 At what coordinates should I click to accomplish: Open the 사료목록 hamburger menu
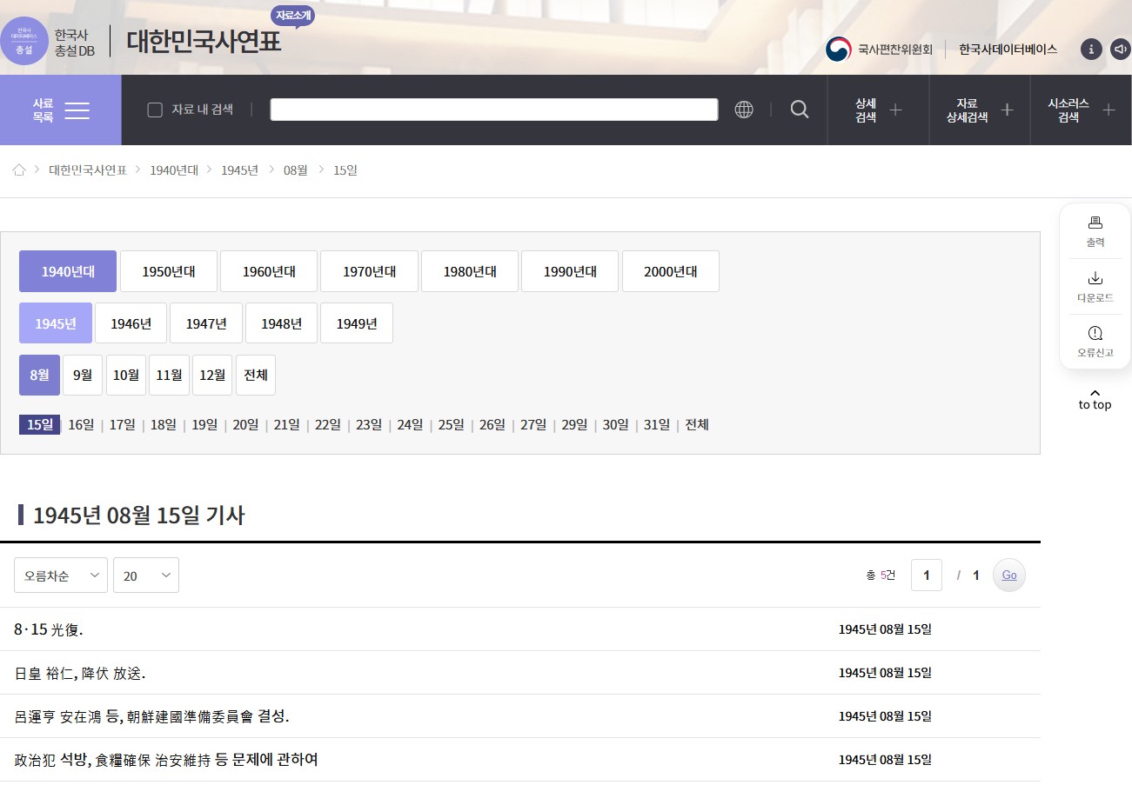click(61, 110)
